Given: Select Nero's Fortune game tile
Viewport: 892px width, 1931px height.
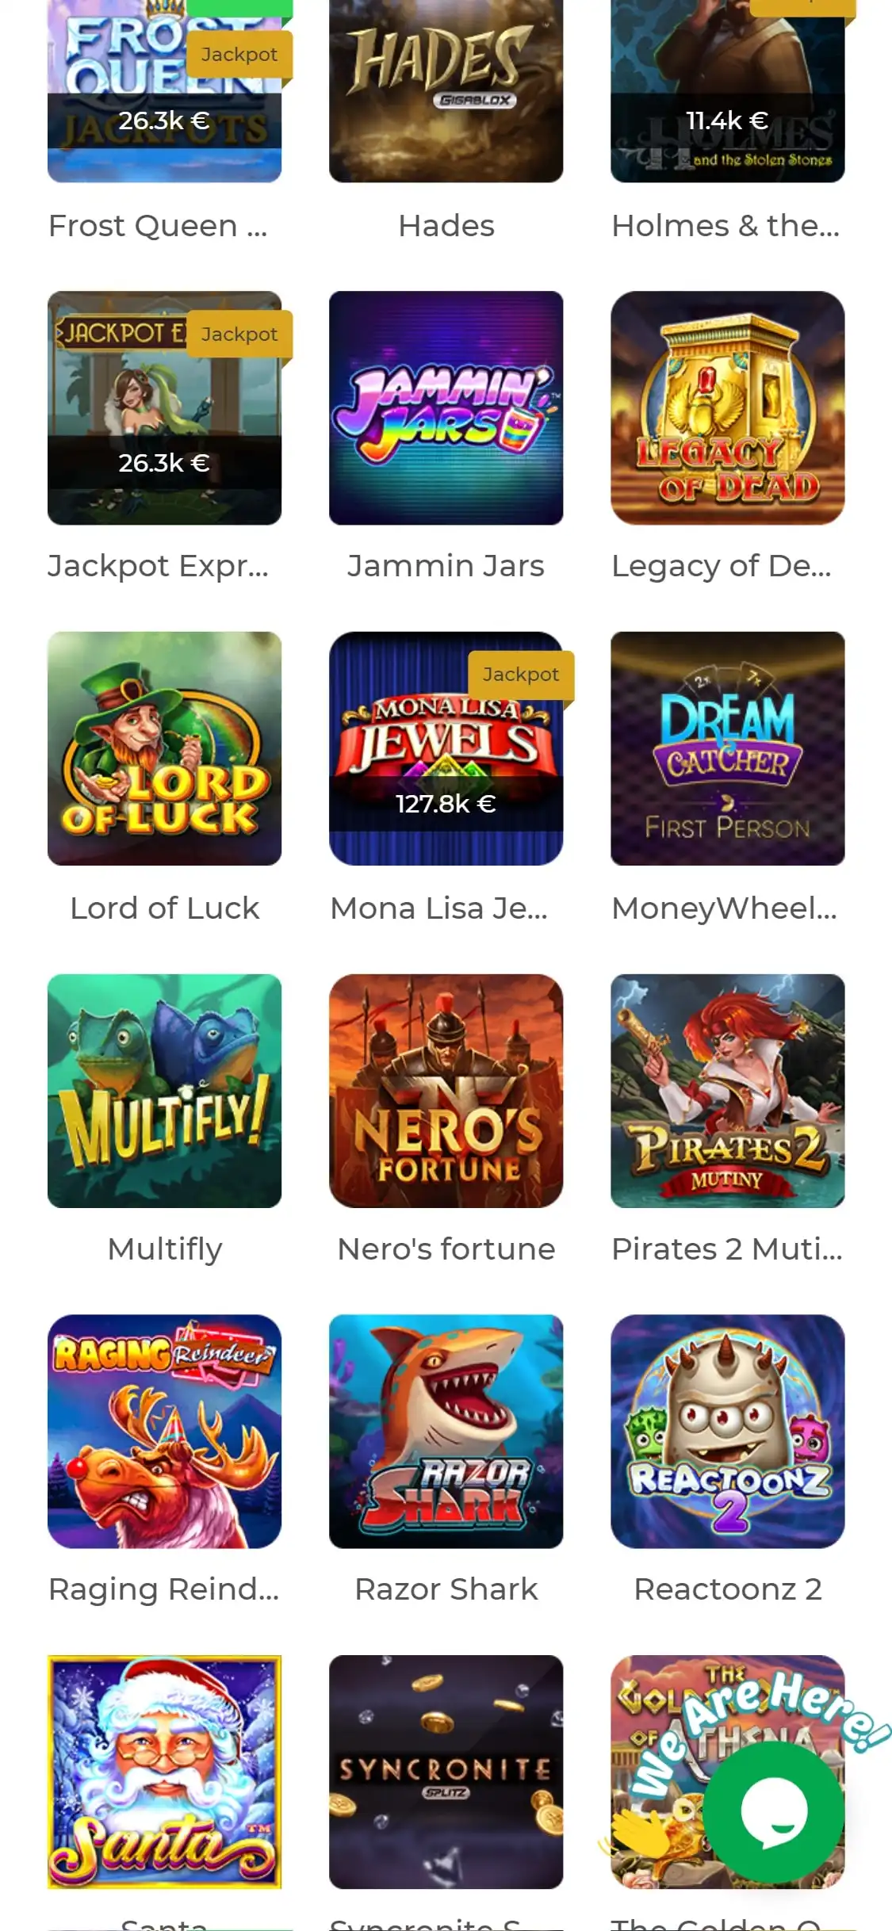Looking at the screenshot, I should (x=446, y=1091).
